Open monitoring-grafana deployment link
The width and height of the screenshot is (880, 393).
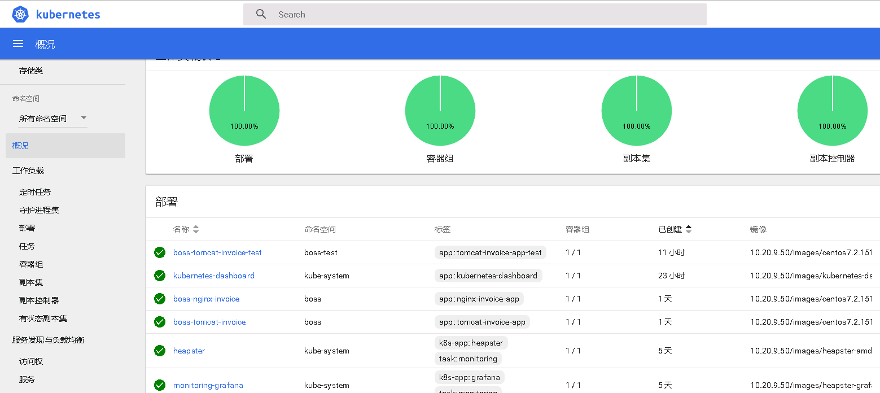[x=208, y=385]
